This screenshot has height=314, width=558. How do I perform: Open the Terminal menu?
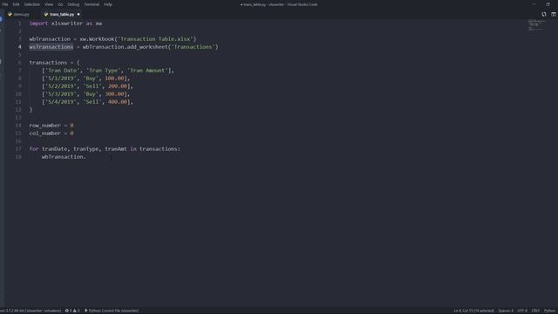[92, 4]
